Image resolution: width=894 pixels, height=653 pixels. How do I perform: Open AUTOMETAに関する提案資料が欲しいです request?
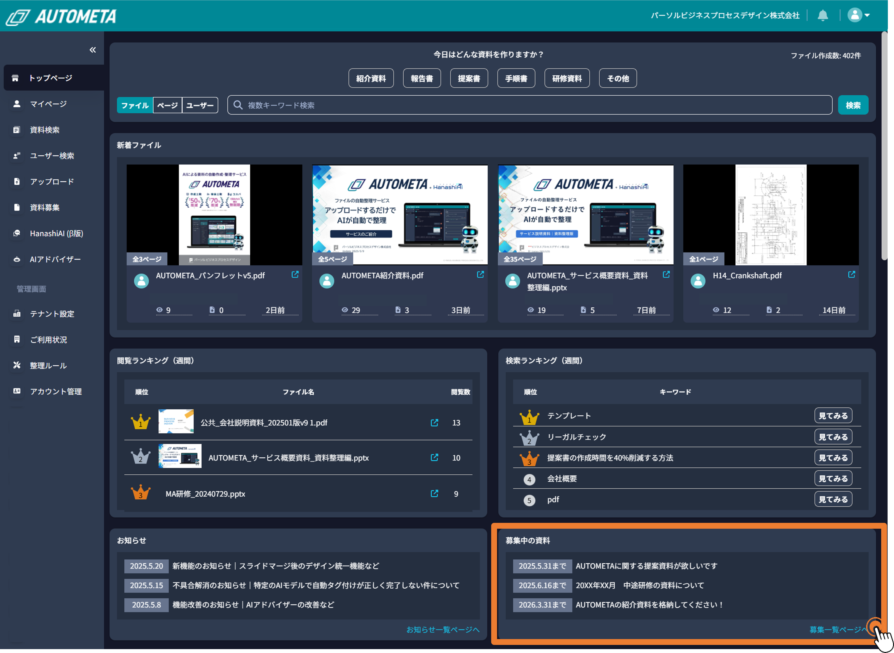[x=646, y=566]
